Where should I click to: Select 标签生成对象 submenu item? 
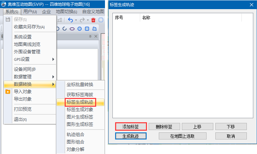tap(81, 109)
